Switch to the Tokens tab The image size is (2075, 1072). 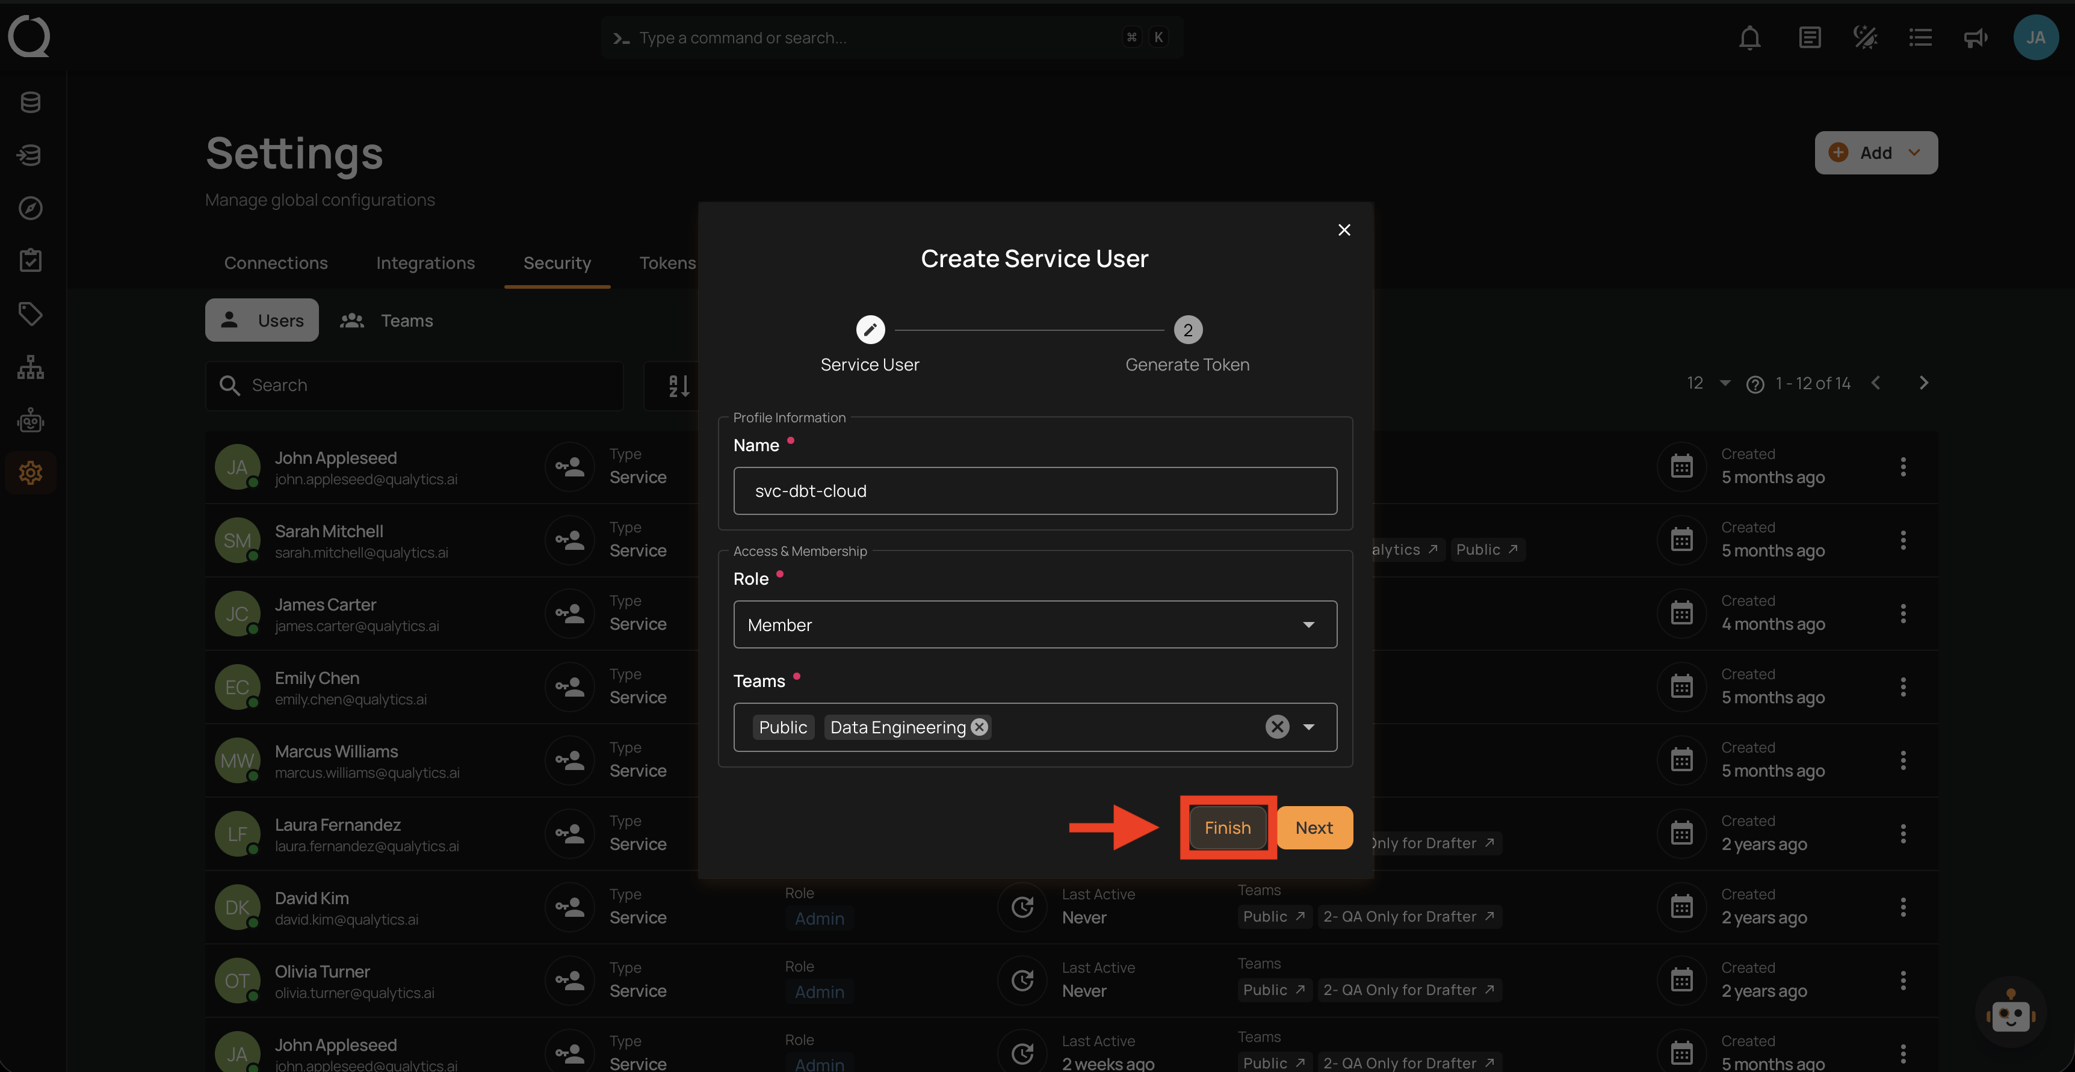pyautogui.click(x=667, y=263)
